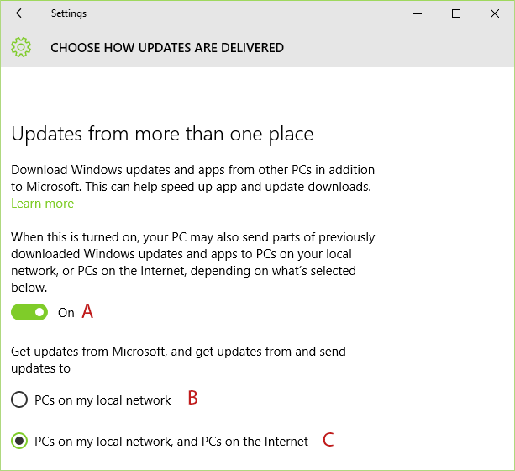Click the red letter C annotation
Image resolution: width=515 pixels, height=471 pixels.
click(328, 440)
